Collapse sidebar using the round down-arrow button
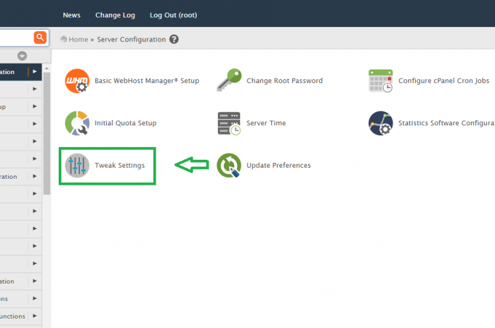The height and width of the screenshot is (328, 495). [x=22, y=56]
